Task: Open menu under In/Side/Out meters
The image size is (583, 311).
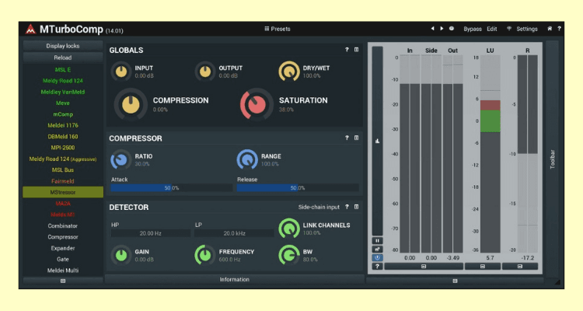Action: point(424,267)
